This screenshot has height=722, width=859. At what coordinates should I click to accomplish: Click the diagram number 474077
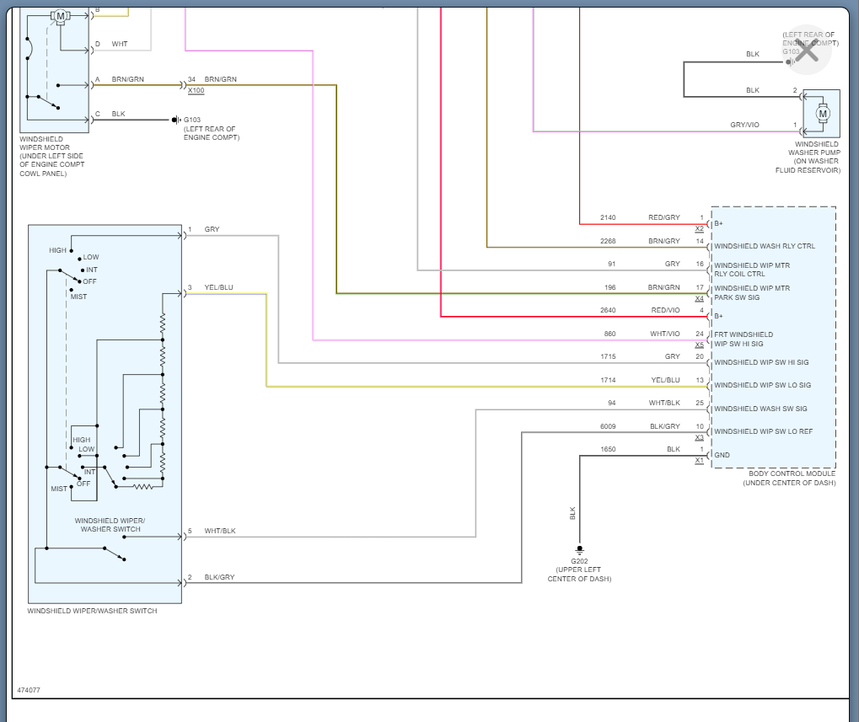29,690
